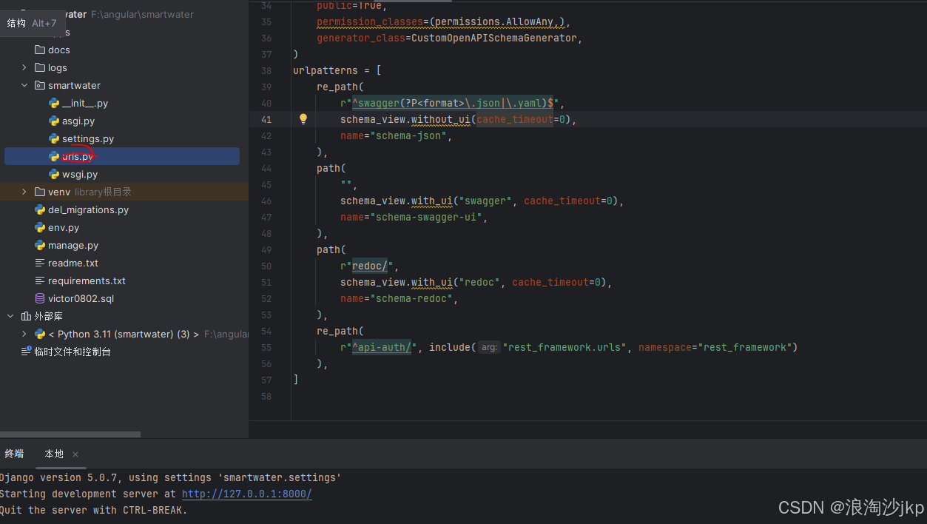Open wsgi.py from the project tree
The image size is (927, 524).
pyautogui.click(x=79, y=174)
